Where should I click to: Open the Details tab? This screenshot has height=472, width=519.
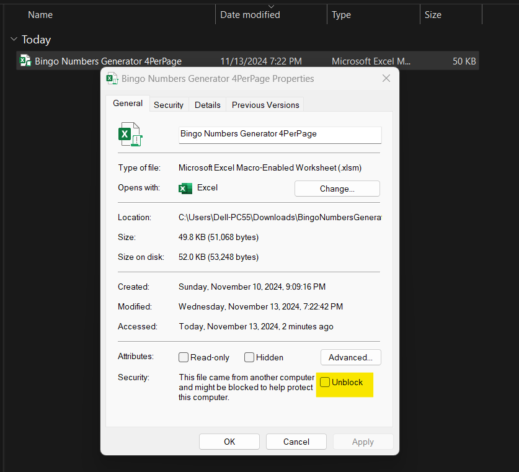pyautogui.click(x=208, y=105)
